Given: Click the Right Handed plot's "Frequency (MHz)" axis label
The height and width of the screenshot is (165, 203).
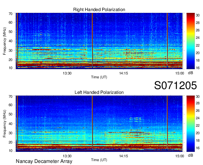Looking at the screenshot, I should [x=4, y=41].
